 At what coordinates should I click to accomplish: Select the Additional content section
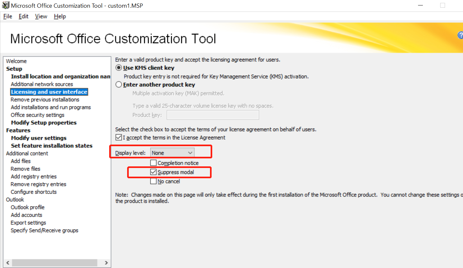click(x=27, y=154)
